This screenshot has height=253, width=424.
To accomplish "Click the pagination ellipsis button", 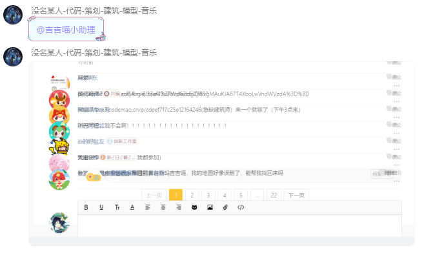I will [257, 195].
